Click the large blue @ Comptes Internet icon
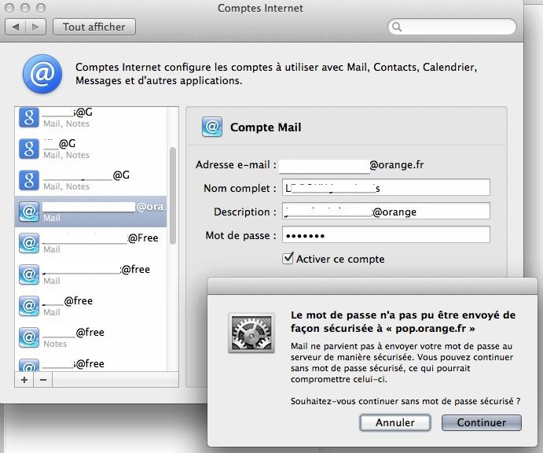The height and width of the screenshot is (453, 543). 42,74
